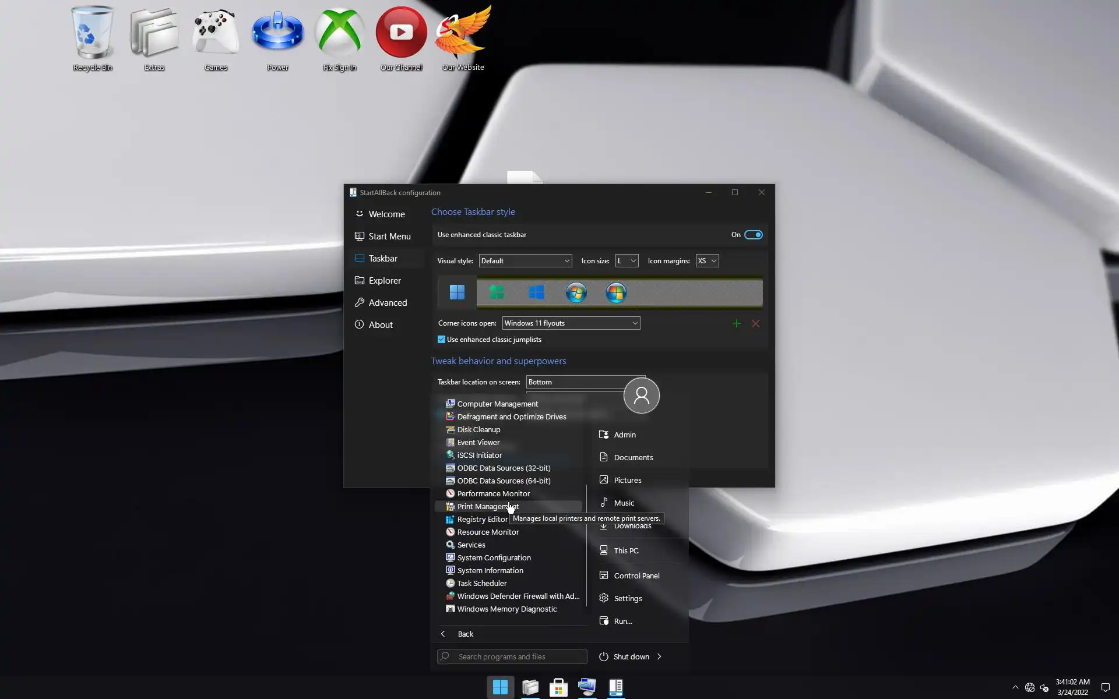Open Microsoft Store from taskbar
Viewport: 1119px width, 699px height.
click(558, 687)
